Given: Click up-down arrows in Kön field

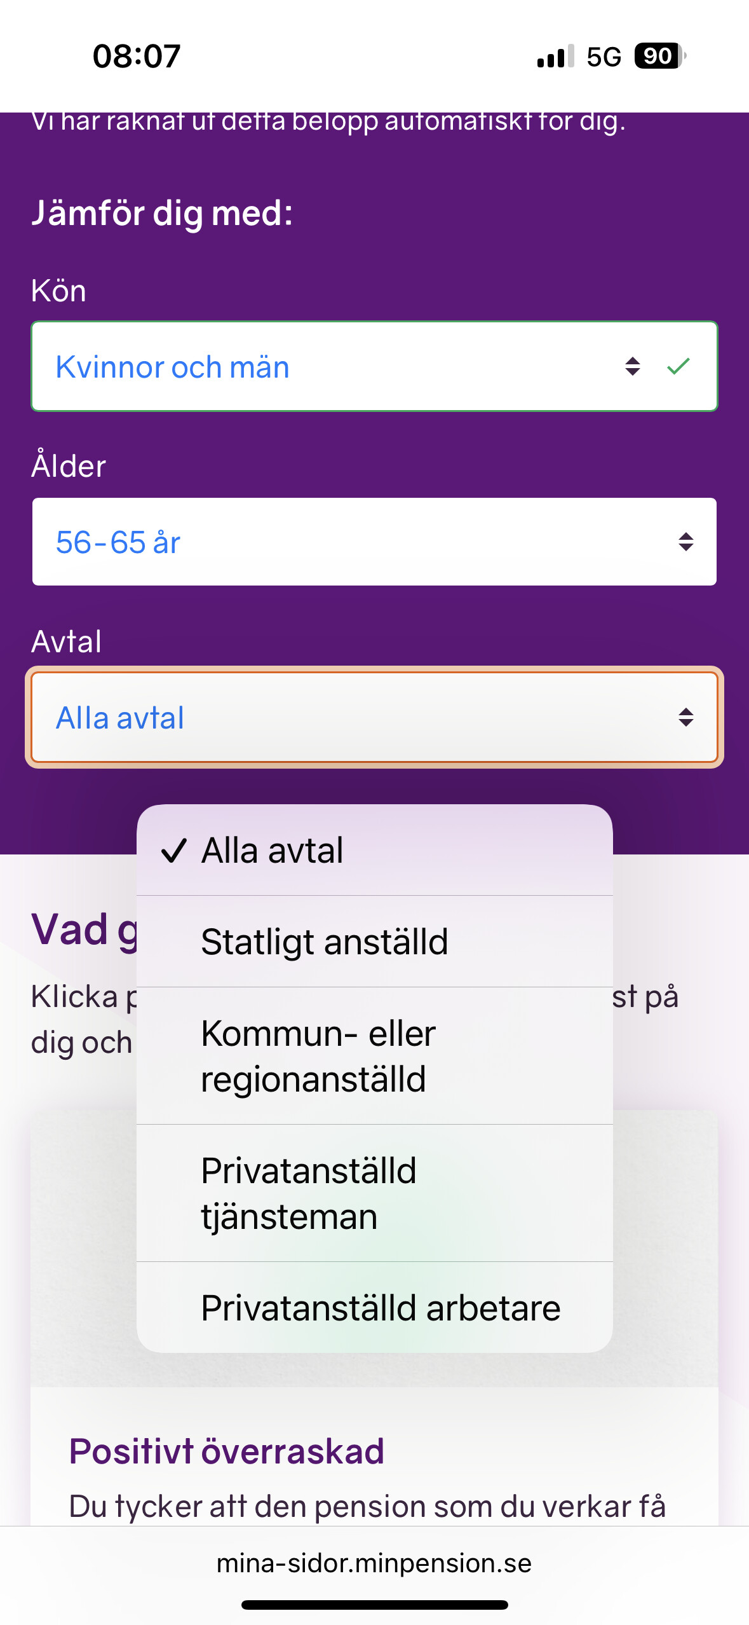Looking at the screenshot, I should (x=632, y=366).
